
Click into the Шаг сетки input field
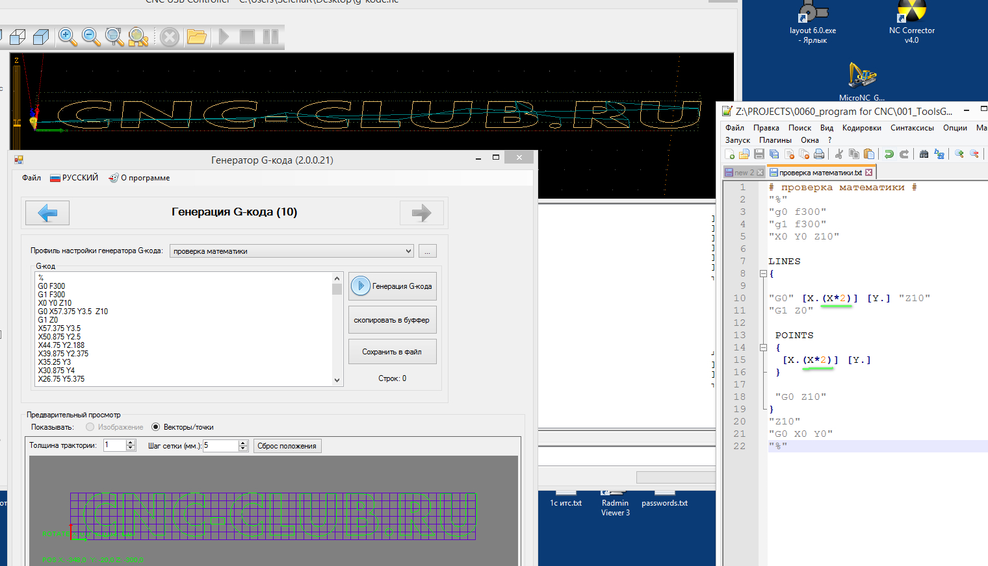click(220, 445)
